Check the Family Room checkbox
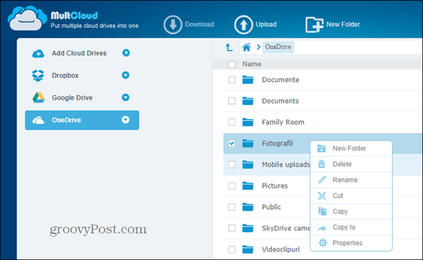Screen dimensions: 423x260 click(x=232, y=122)
